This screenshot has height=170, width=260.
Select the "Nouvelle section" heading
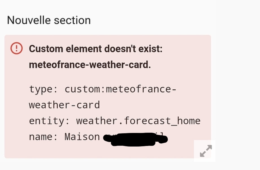pyautogui.click(x=49, y=20)
